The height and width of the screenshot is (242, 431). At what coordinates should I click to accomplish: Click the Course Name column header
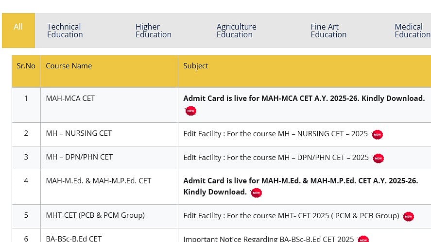(x=69, y=66)
